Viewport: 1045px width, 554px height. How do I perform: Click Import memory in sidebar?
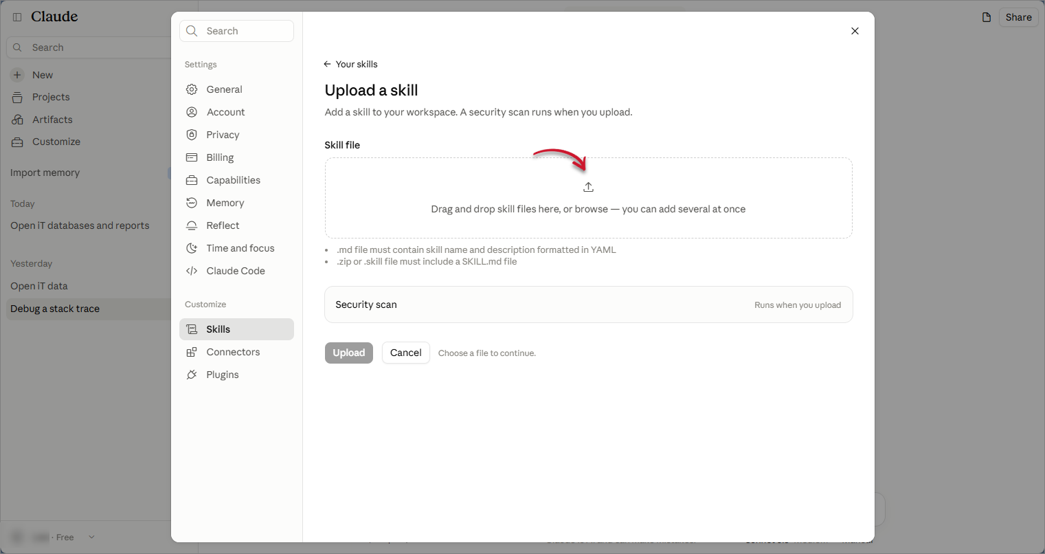(45, 173)
